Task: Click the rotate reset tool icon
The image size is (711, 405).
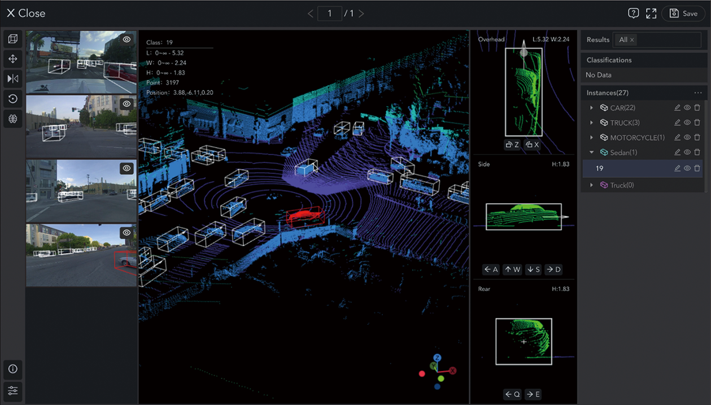Action: pyautogui.click(x=12, y=99)
